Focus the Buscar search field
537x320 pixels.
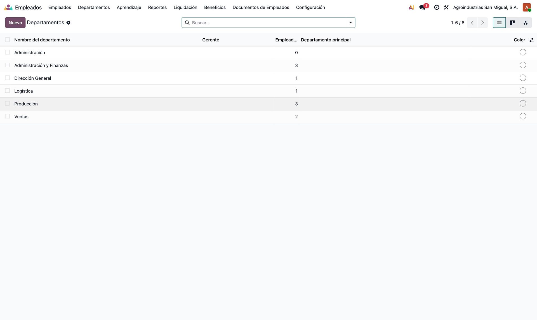point(268,23)
